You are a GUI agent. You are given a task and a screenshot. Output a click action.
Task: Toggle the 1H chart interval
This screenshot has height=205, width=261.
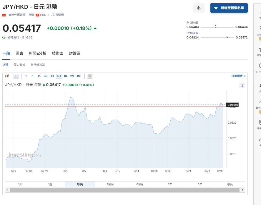tap(52, 76)
